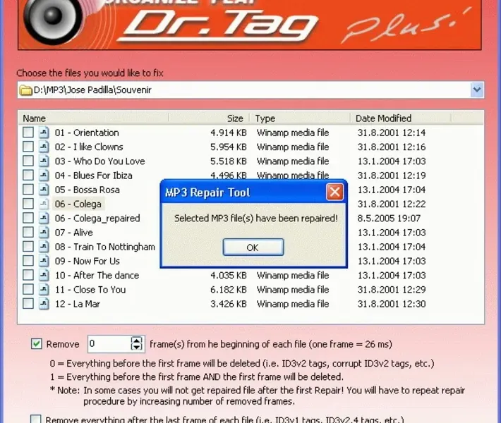Click media file icon of 10 - After The dance
501x423 pixels.
click(44, 275)
